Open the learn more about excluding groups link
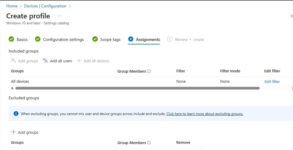The width and height of the screenshot is (293, 150). [x=204, y=114]
